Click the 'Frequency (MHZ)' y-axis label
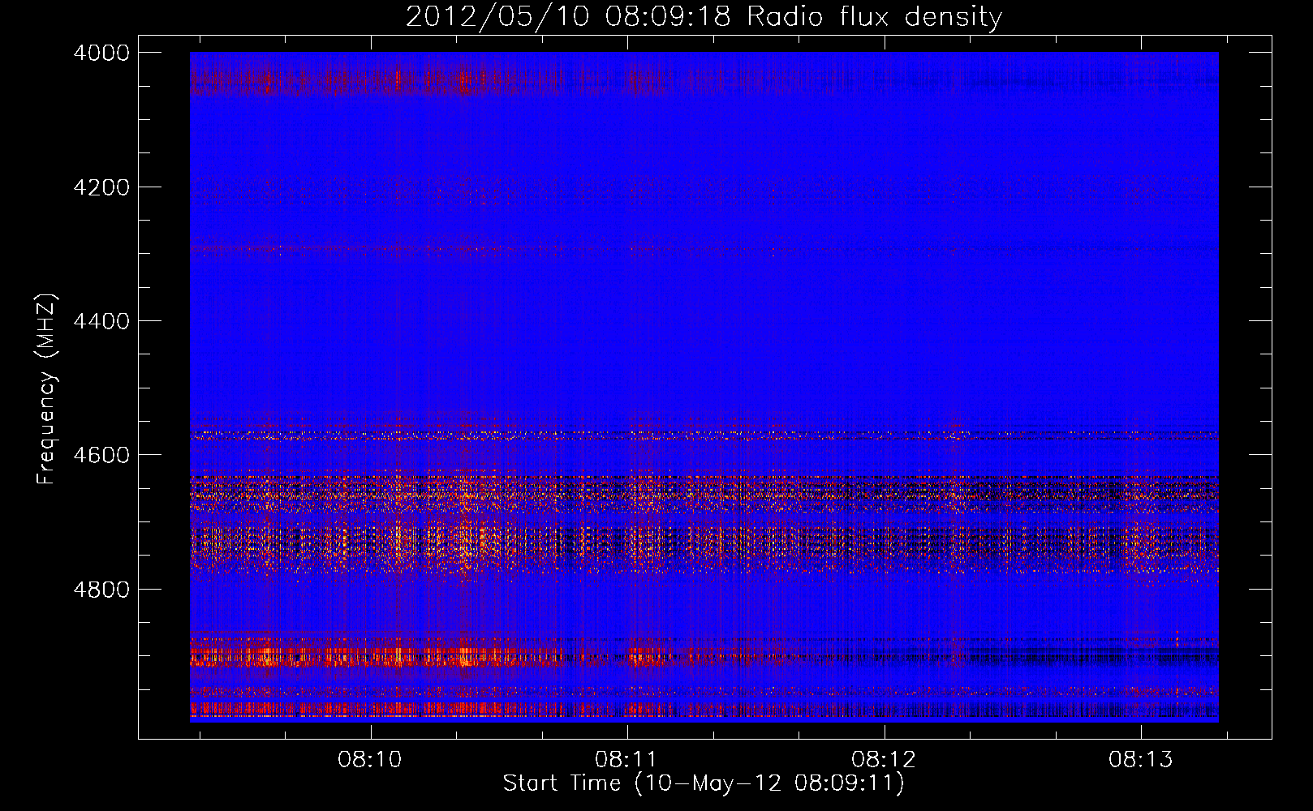Screen dimensions: 1313x811 pyautogui.click(x=47, y=389)
